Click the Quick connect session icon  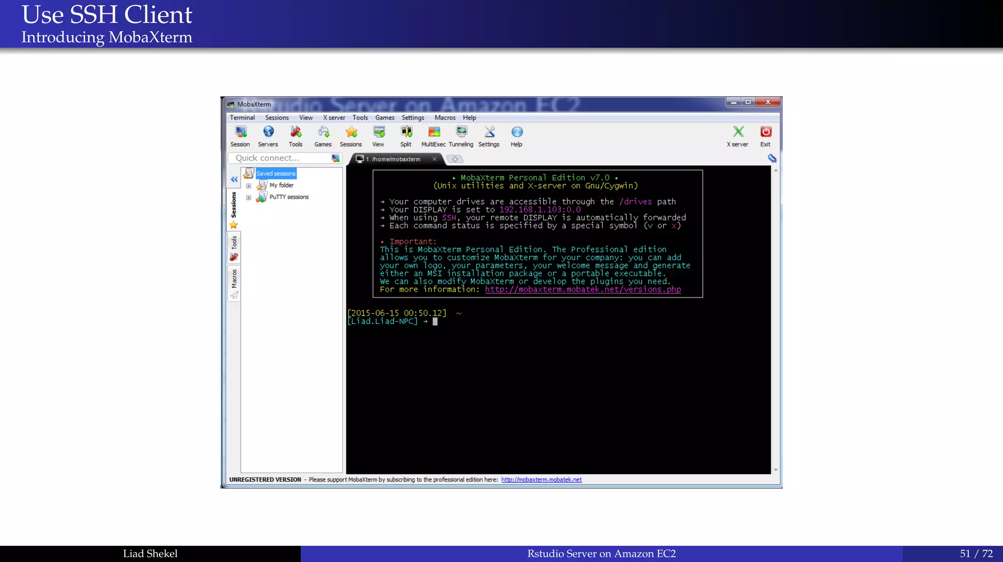(335, 158)
